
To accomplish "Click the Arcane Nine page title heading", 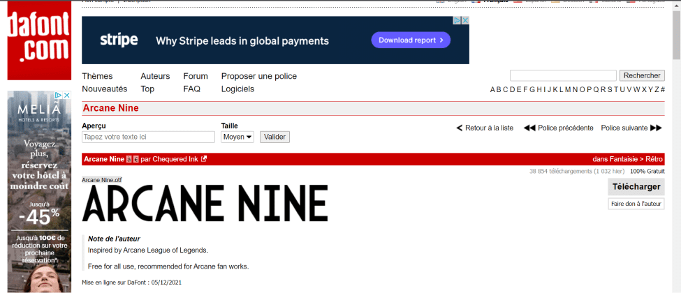I will tap(111, 108).
